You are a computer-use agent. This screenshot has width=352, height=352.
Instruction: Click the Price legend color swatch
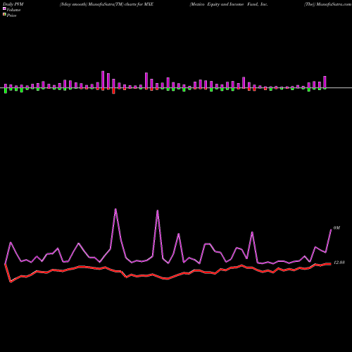pos(4,15)
